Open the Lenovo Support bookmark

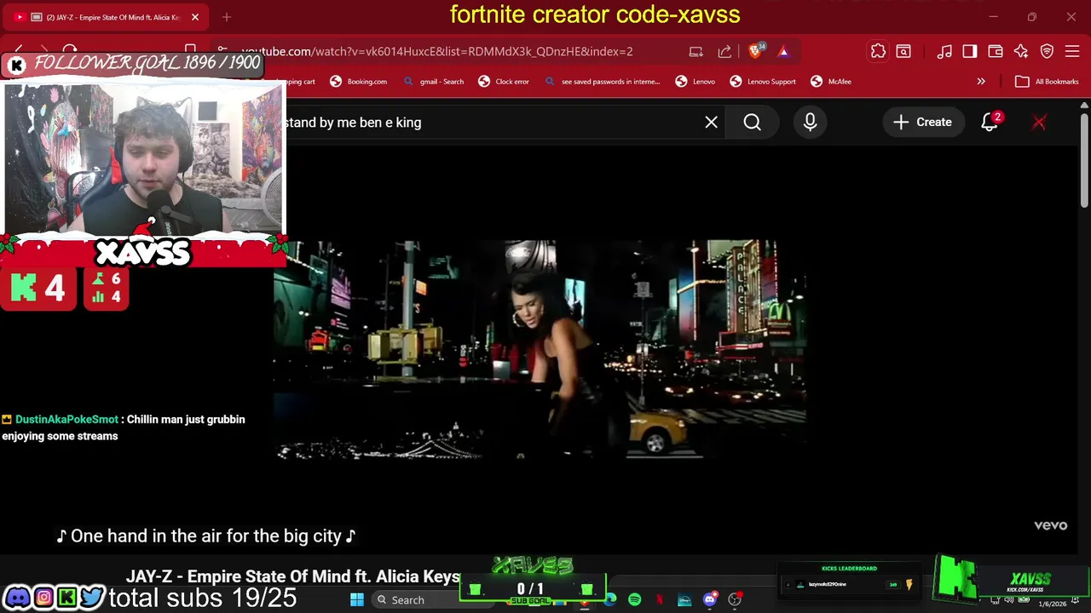click(x=763, y=82)
